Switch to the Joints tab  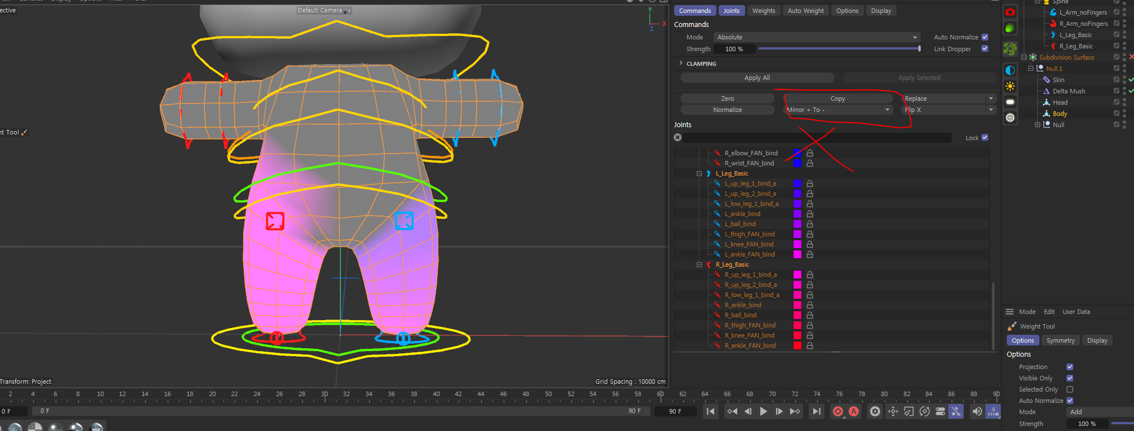(732, 11)
